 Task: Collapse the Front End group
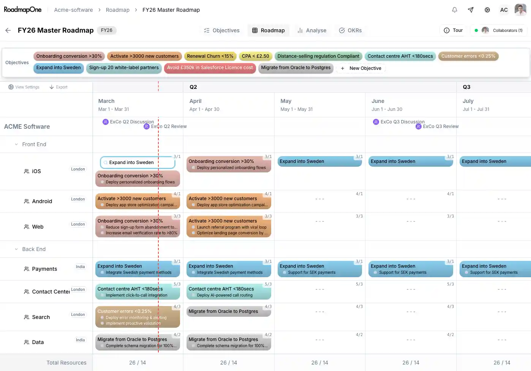(x=16, y=144)
